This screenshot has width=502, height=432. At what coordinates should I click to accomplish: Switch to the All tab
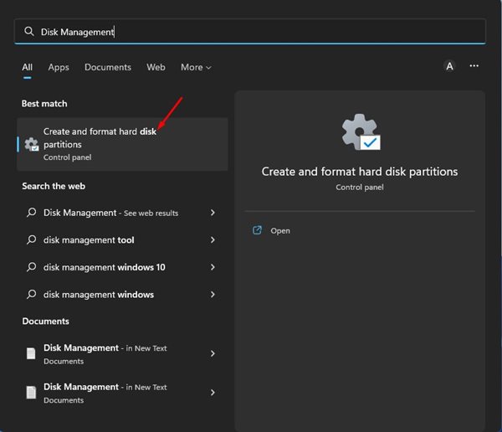28,67
